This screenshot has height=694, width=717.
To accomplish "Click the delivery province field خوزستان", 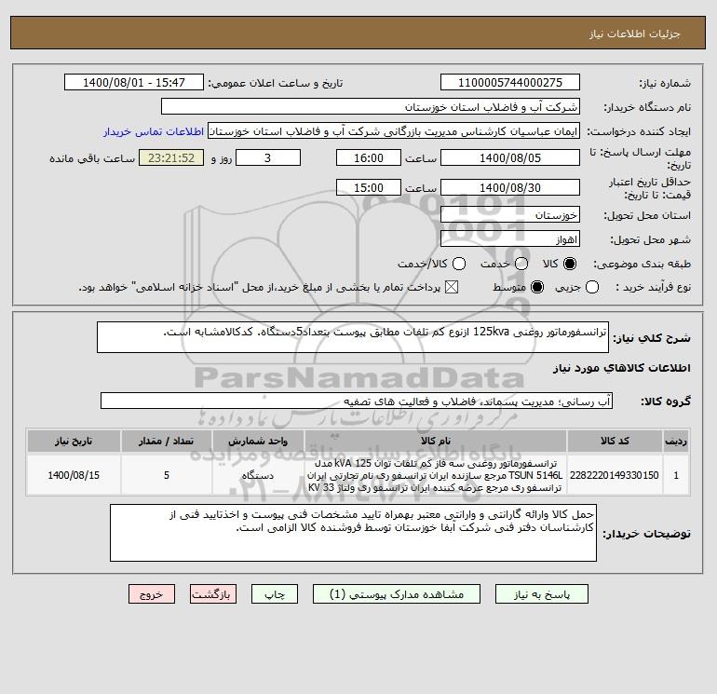I will [x=510, y=214].
